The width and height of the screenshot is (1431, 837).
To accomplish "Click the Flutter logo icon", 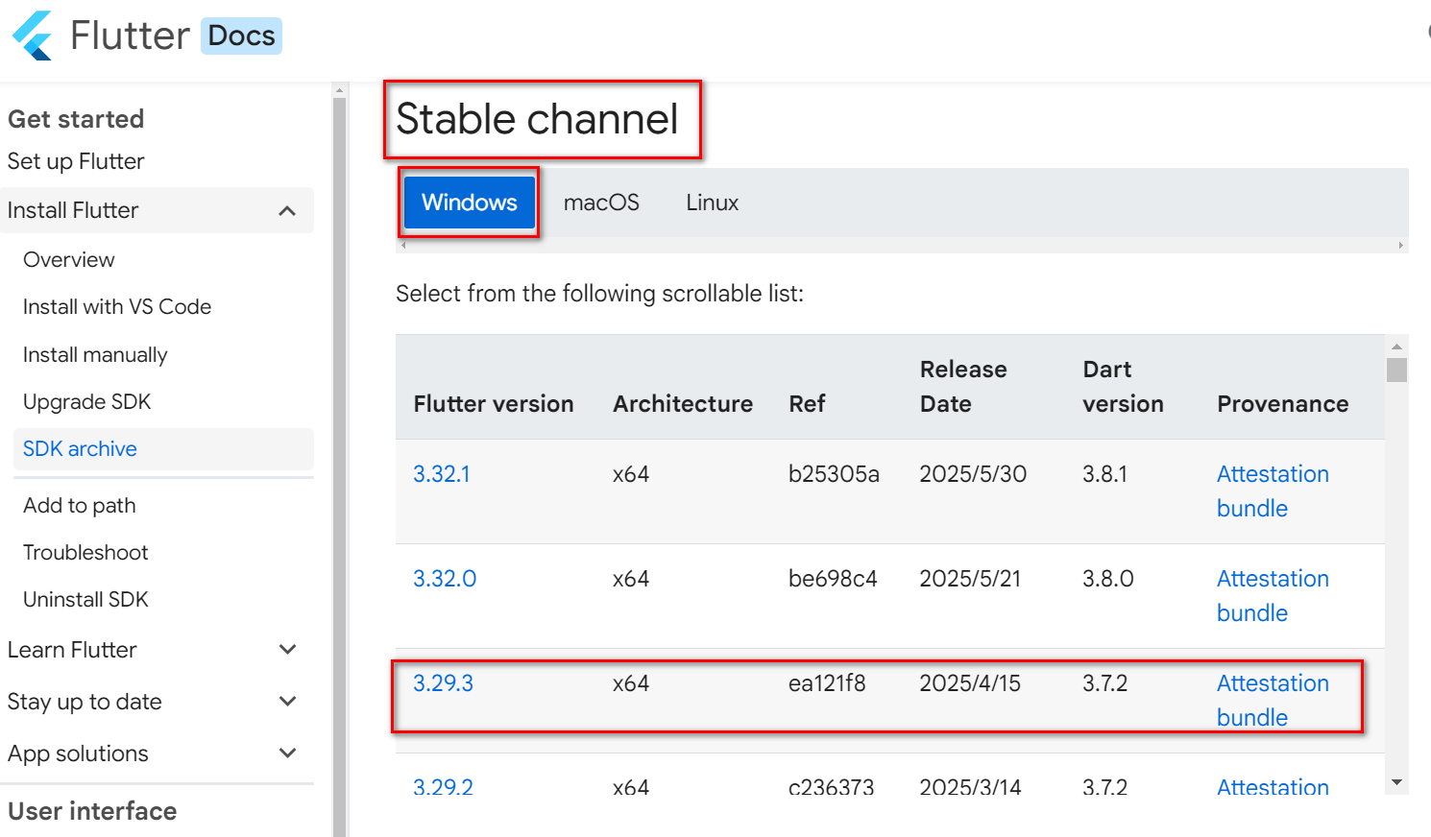I will [32, 34].
